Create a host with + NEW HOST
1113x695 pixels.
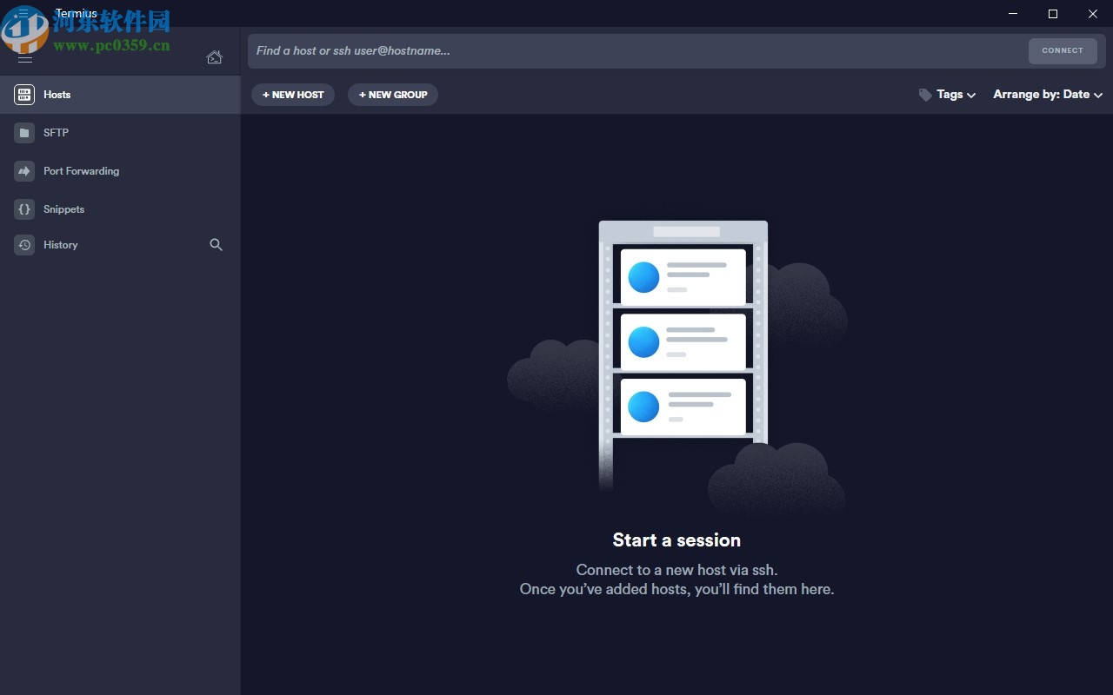pos(293,95)
